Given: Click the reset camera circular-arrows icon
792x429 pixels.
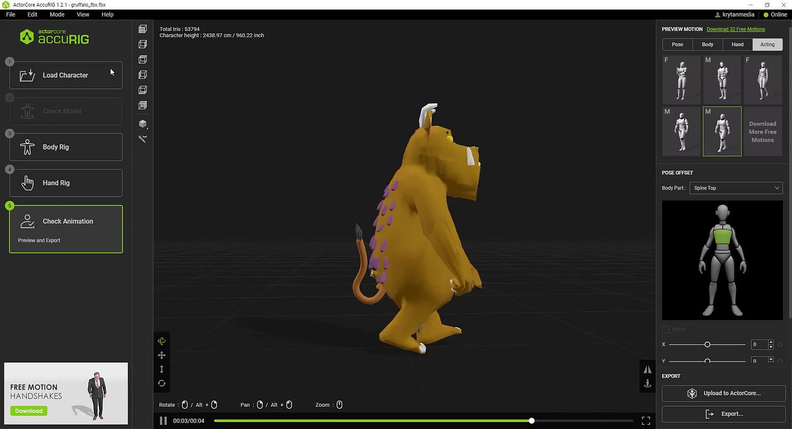Looking at the screenshot, I should point(162,383).
